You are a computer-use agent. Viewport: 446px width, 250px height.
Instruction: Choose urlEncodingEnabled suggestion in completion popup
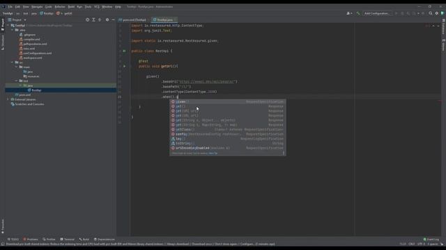point(228,148)
